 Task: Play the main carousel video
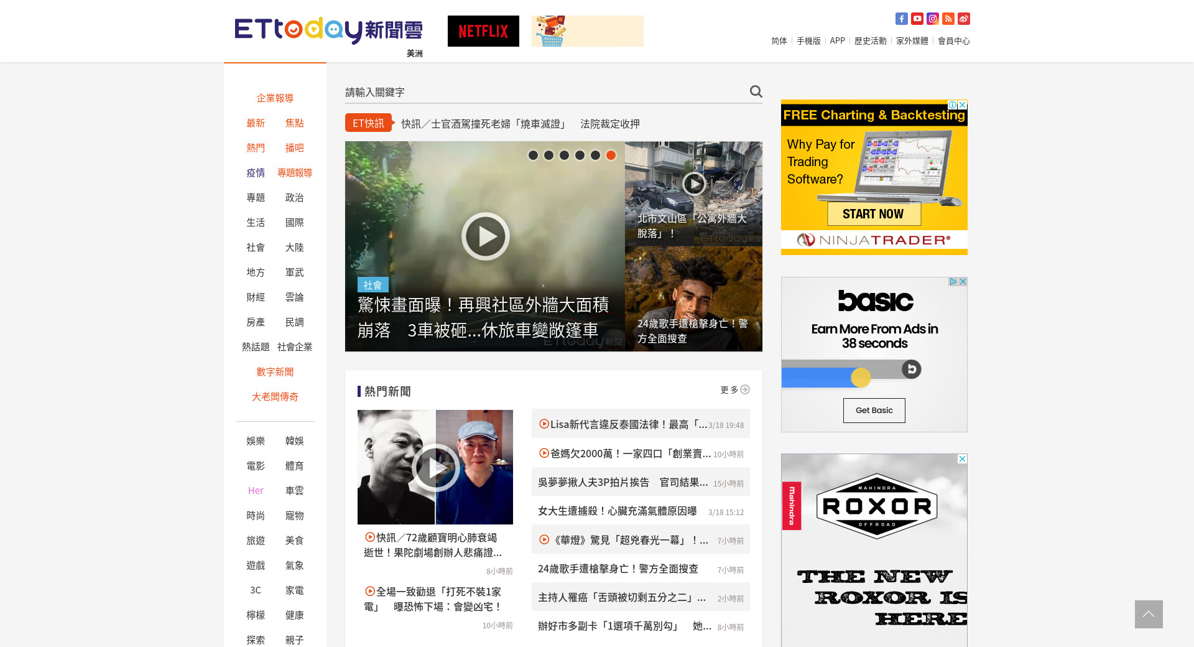coord(485,236)
